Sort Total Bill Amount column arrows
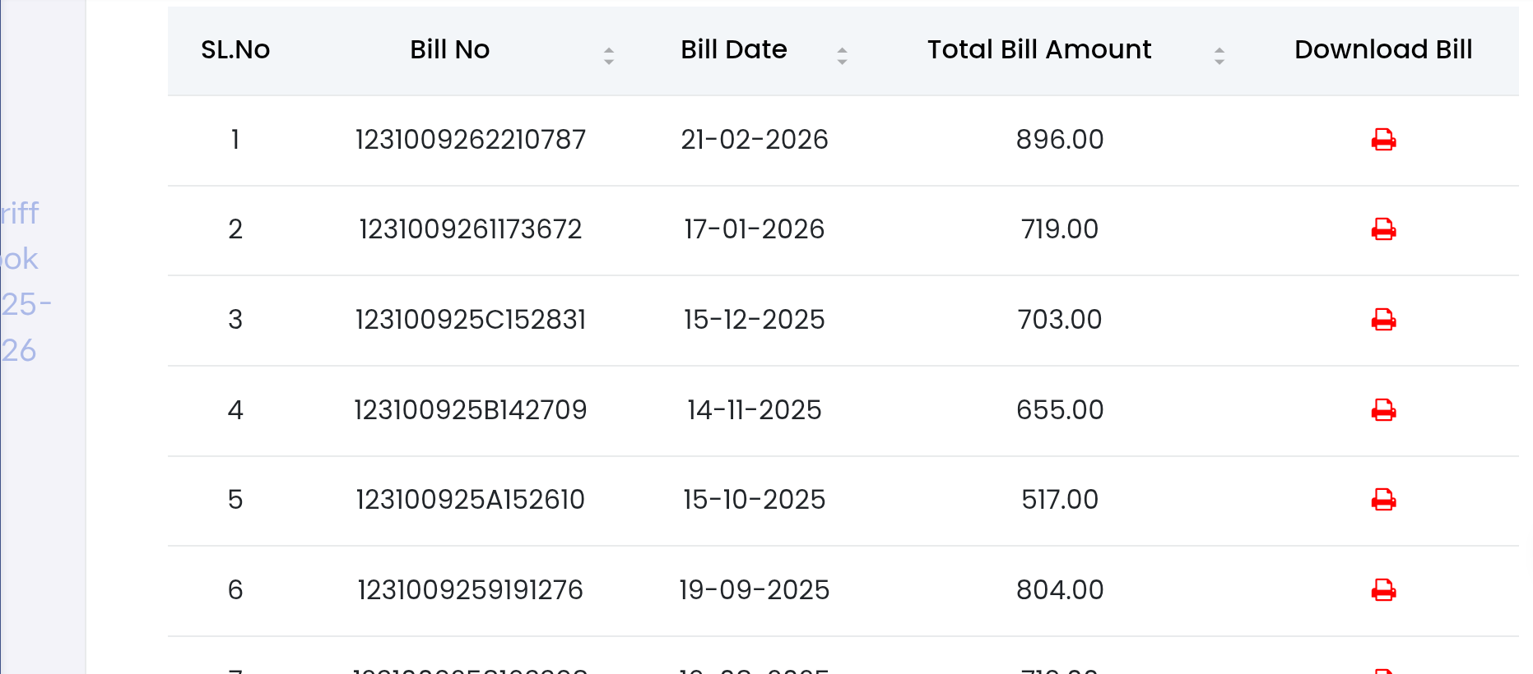This screenshot has width=1533, height=674. [x=1219, y=56]
